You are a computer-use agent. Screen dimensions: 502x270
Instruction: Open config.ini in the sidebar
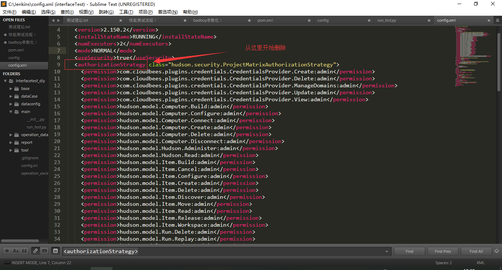pyautogui.click(x=29, y=165)
